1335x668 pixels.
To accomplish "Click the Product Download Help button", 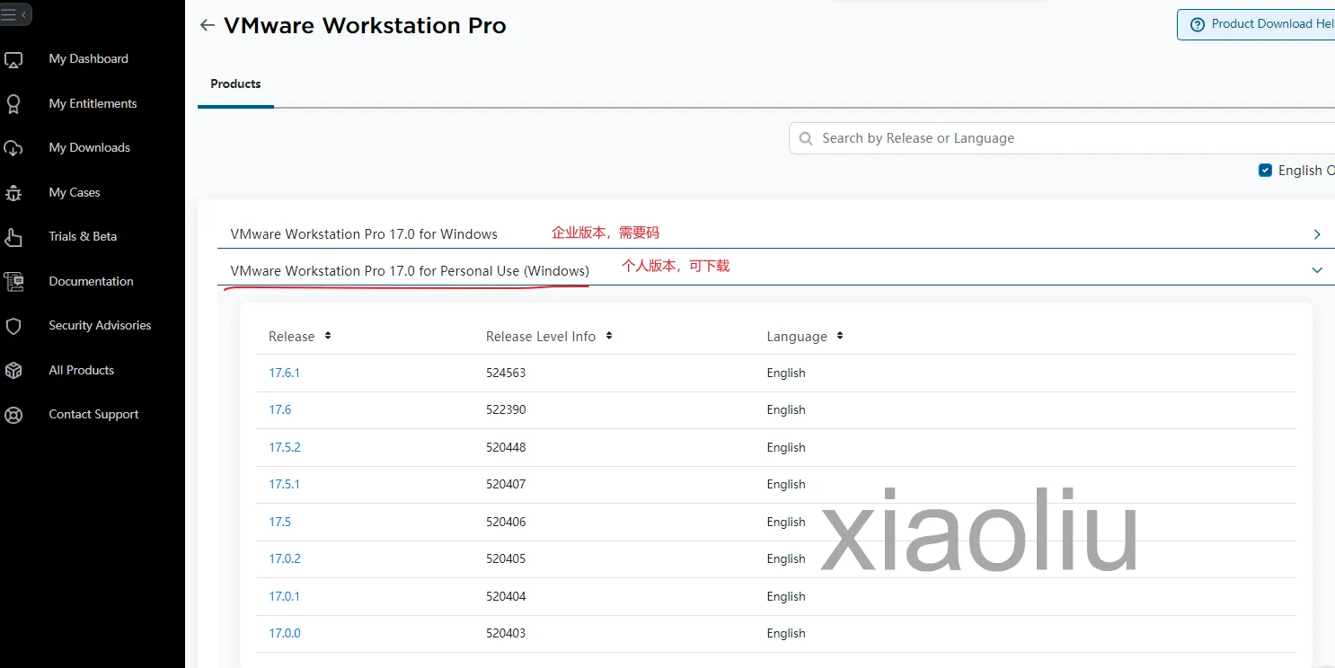I will click(1256, 24).
